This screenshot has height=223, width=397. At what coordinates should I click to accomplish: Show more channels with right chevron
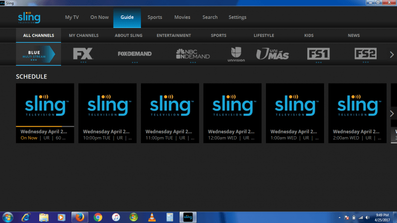tap(392, 55)
